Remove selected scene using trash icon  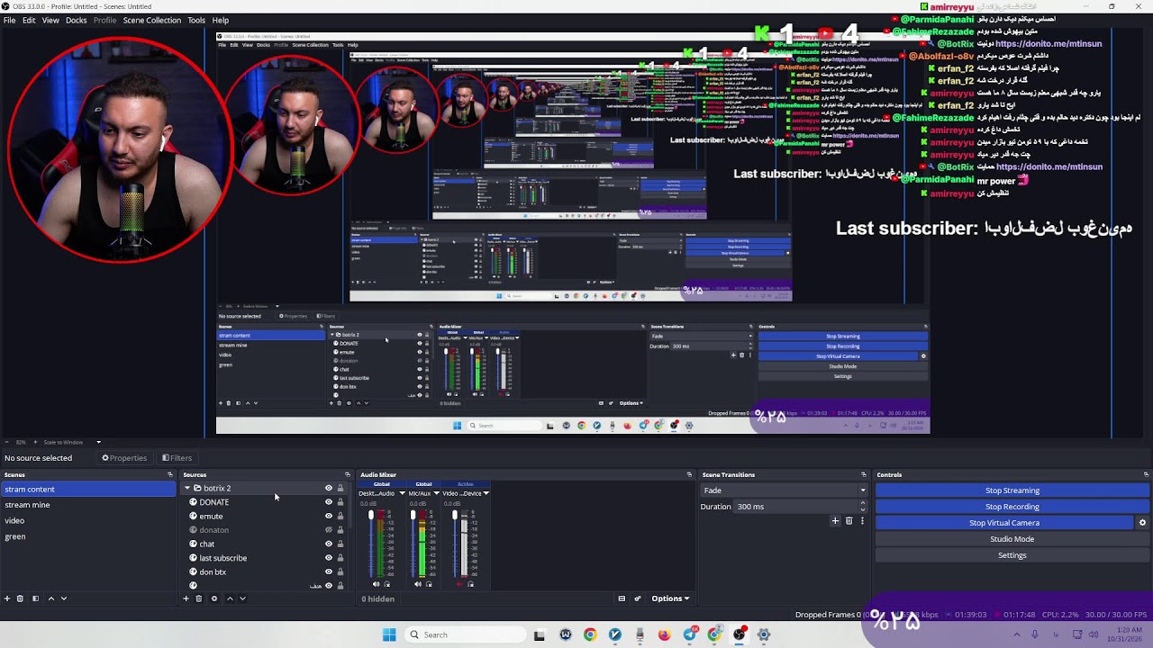(20, 598)
